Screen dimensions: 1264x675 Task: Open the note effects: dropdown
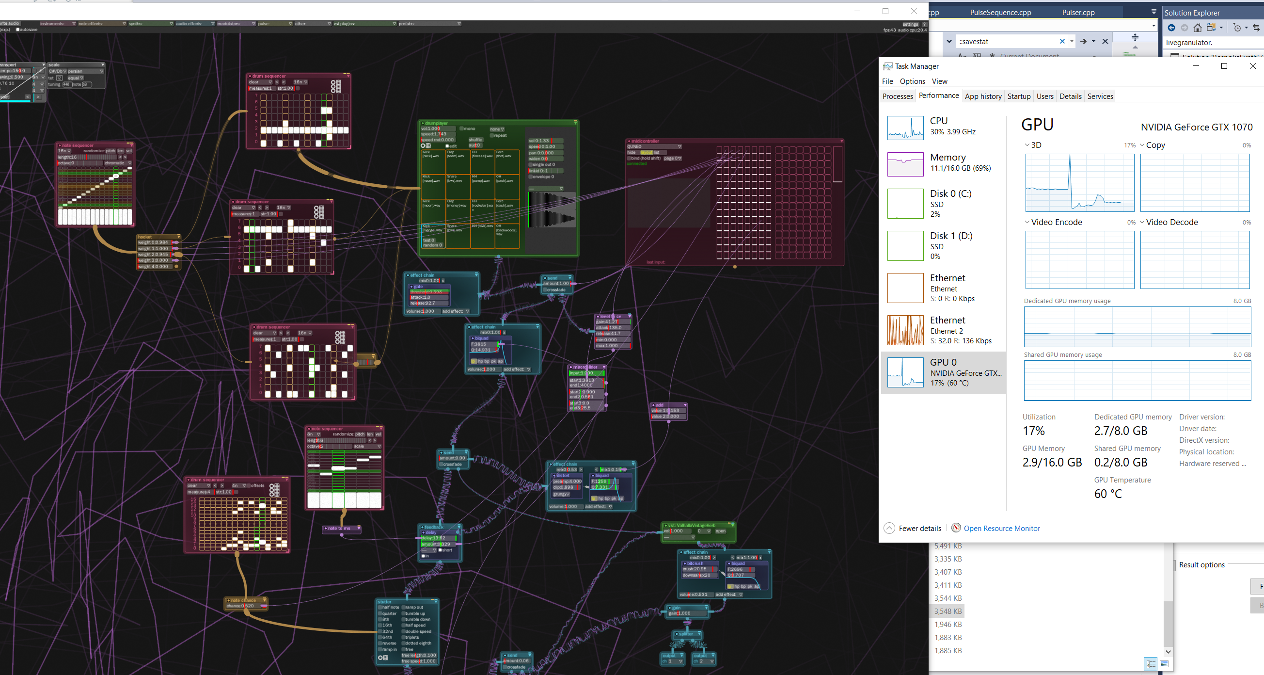102,24
